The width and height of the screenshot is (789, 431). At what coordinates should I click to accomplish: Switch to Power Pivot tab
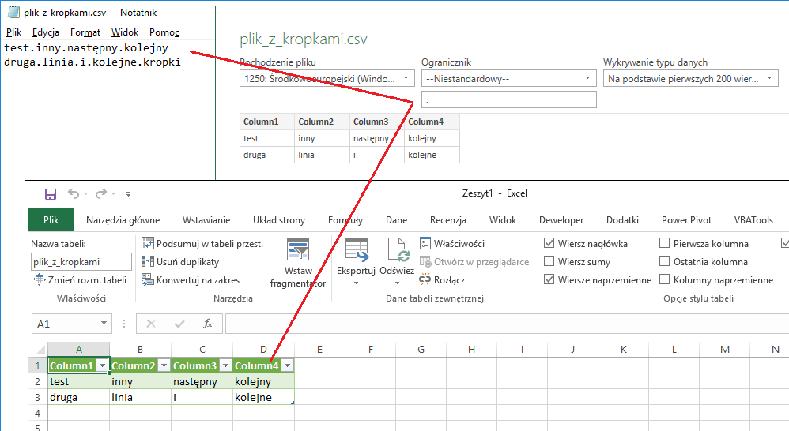pos(686,220)
